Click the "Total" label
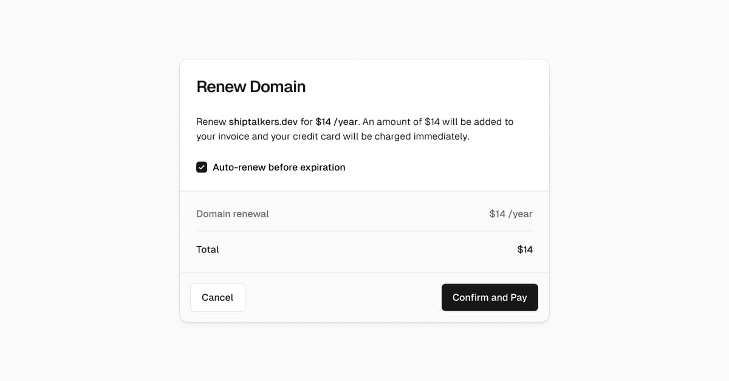The image size is (729, 381). 208,249
